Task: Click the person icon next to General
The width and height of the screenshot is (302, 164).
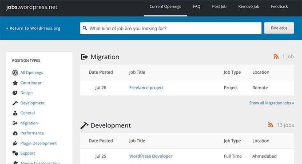Action: (x=15, y=113)
